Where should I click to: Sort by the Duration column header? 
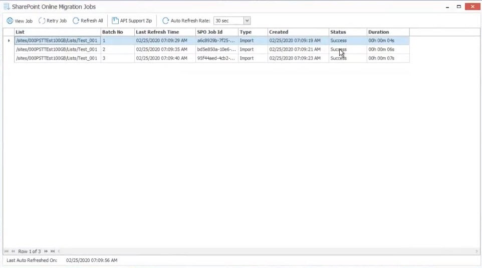click(x=388, y=32)
